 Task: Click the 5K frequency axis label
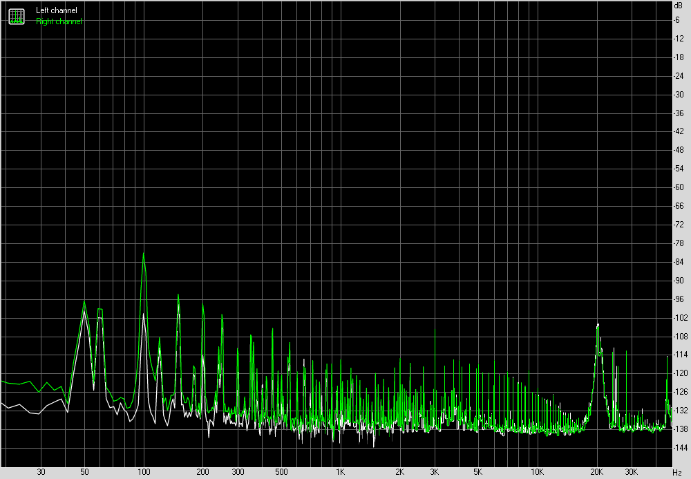point(477,472)
